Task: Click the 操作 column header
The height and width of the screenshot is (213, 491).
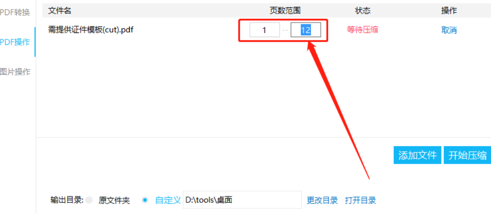Action: [449, 11]
